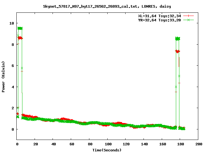Viewport: 205px width, 153px height.
Task: Select the YR-32.64 Tsys:33.20 legend entry
Action: pyautogui.click(x=160, y=20)
